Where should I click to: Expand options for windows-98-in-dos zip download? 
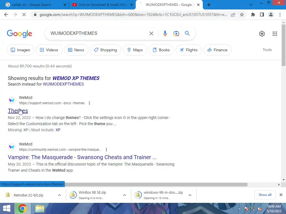coord(190,195)
